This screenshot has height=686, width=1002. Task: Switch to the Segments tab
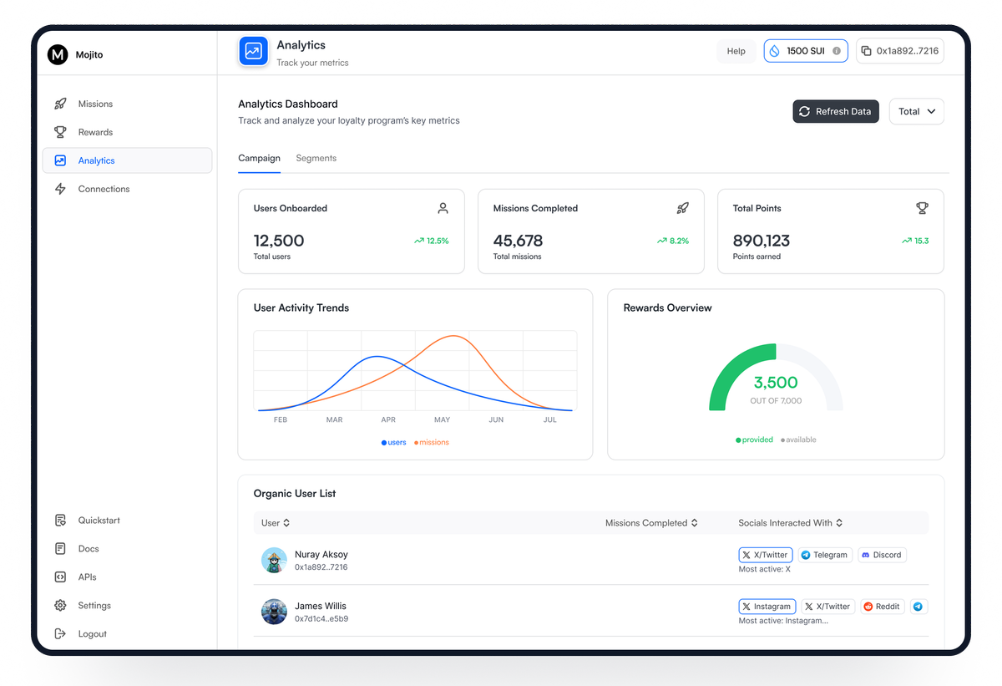tap(316, 158)
